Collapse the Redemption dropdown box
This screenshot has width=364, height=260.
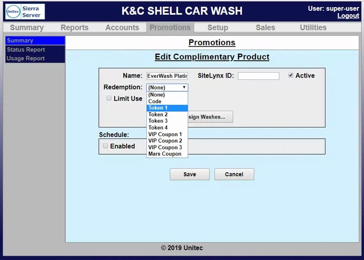coord(167,87)
